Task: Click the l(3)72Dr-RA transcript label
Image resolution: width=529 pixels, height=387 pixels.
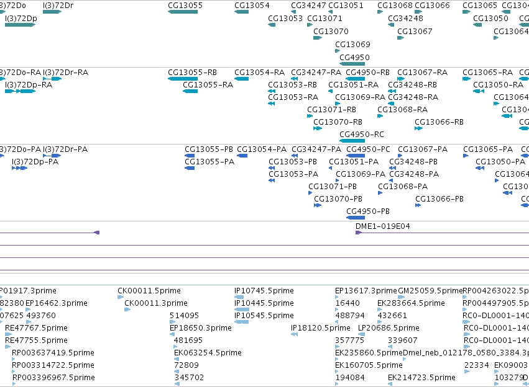Action: (65, 73)
